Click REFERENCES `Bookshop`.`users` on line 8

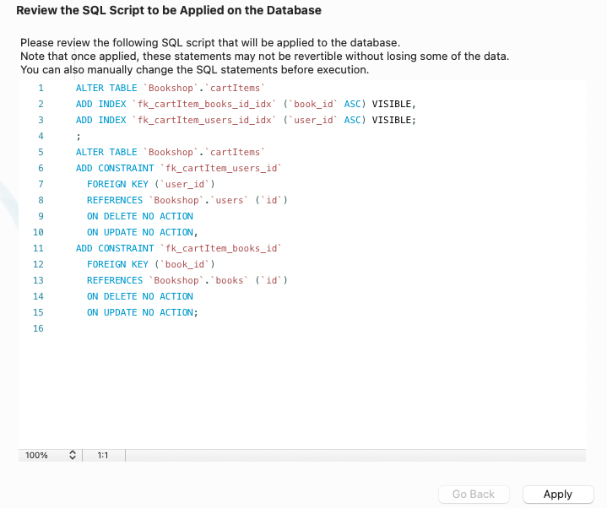click(187, 200)
